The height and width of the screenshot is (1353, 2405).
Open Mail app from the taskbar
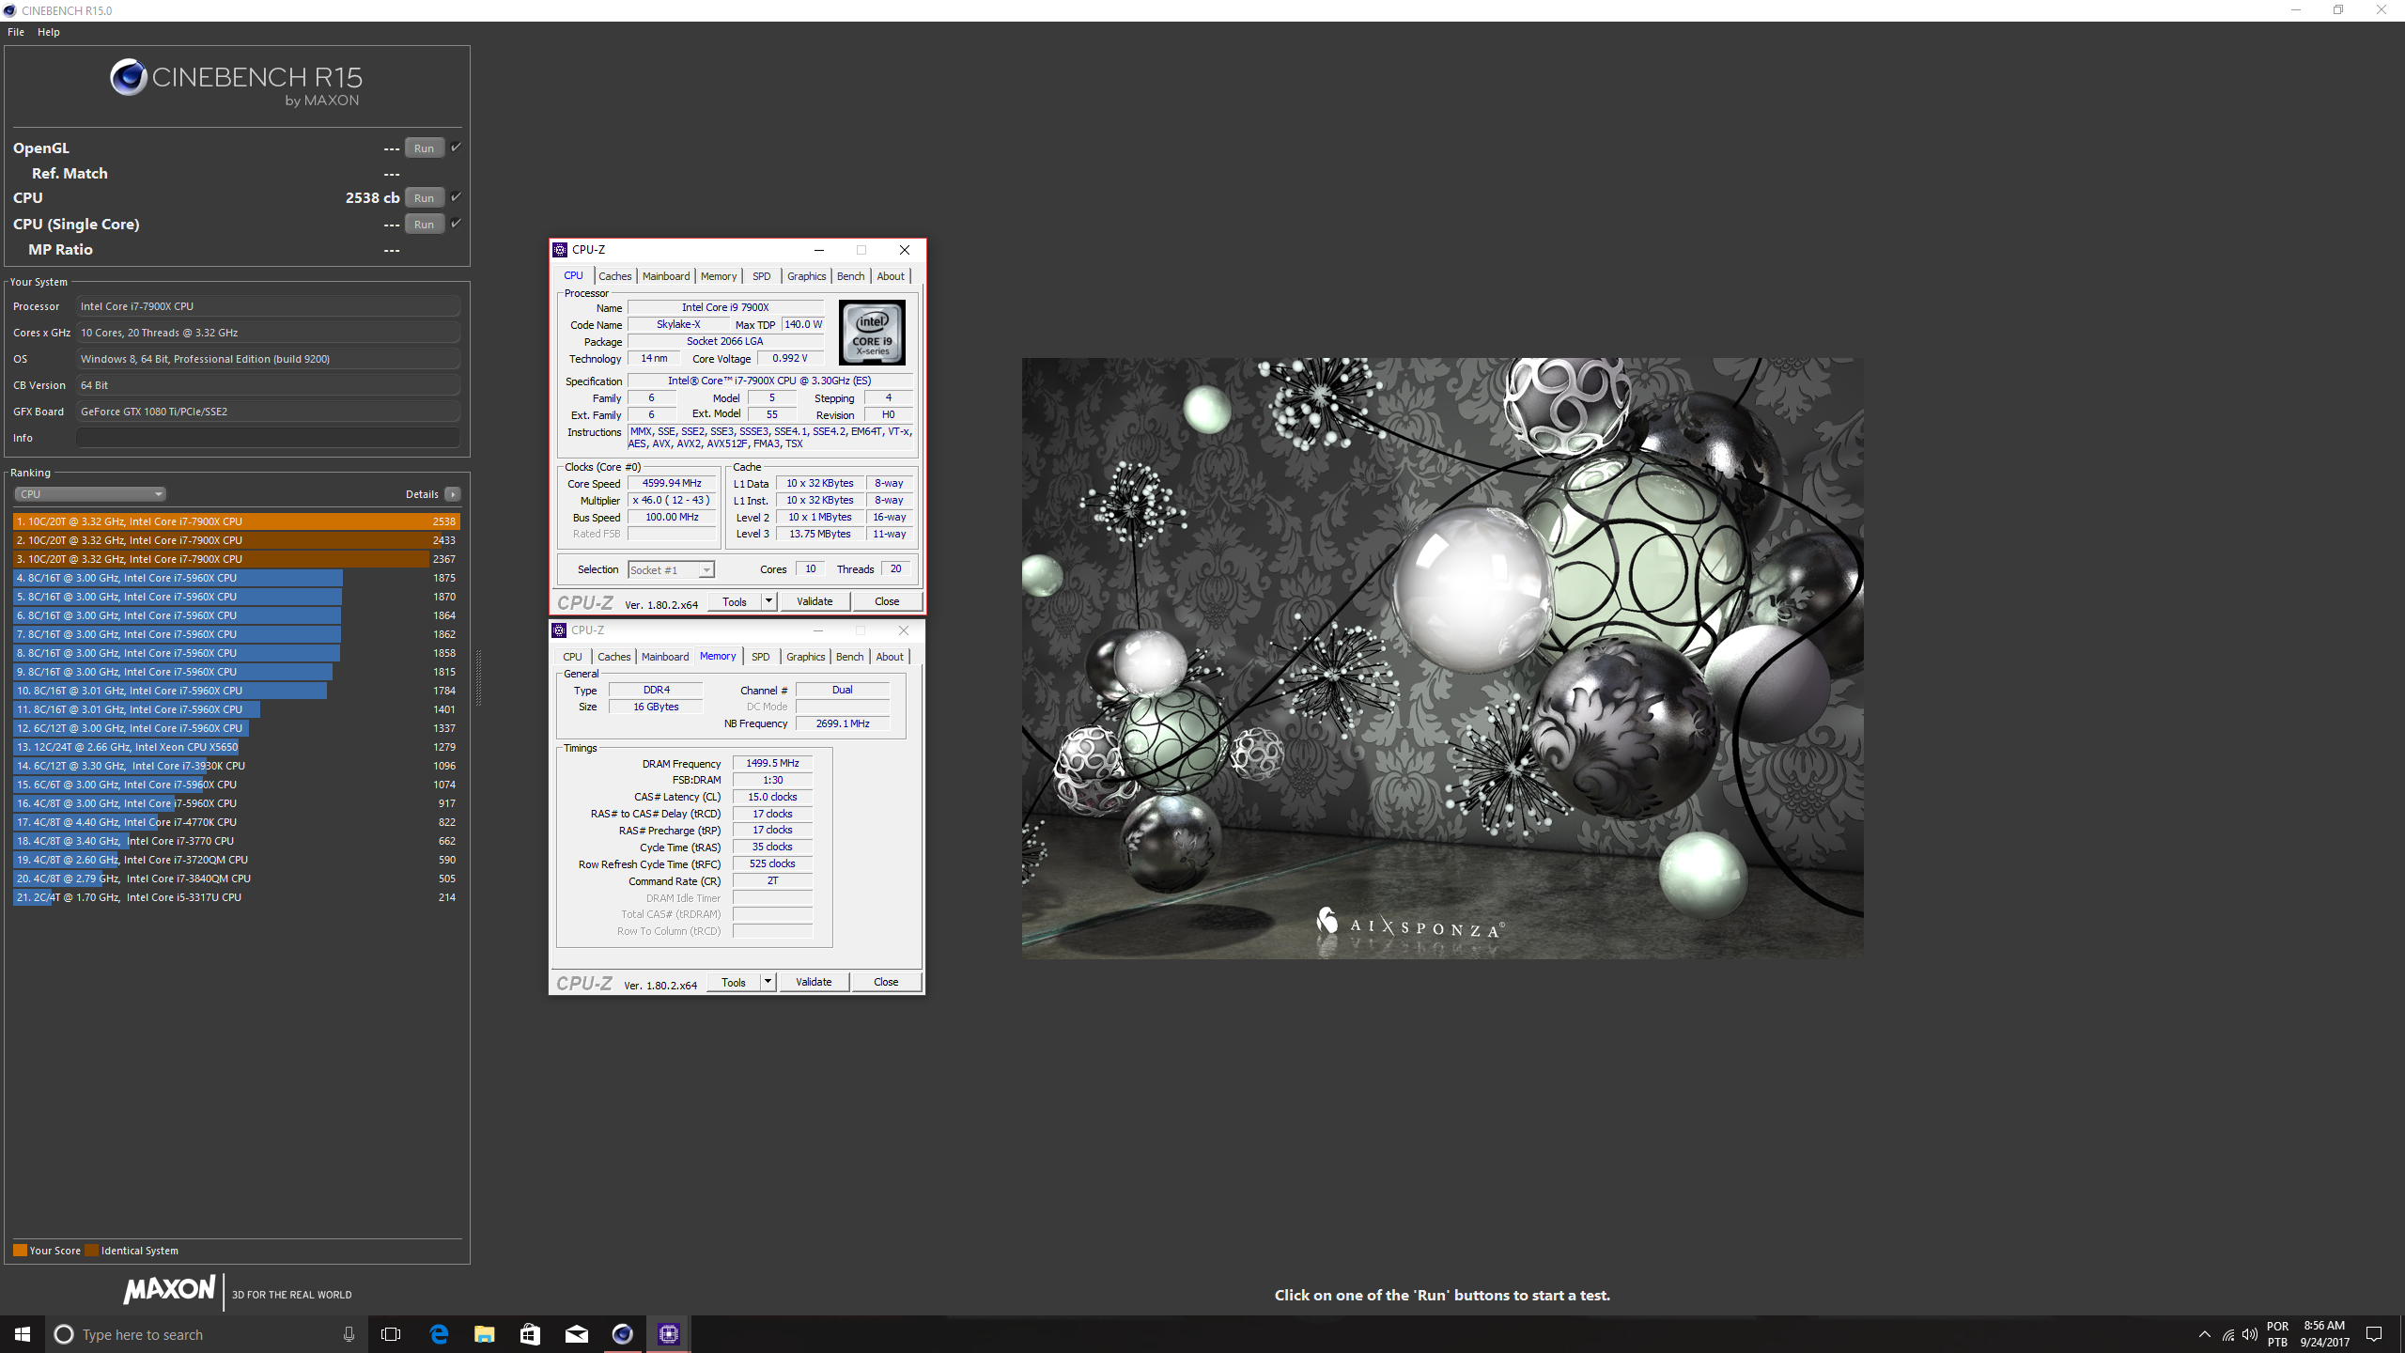pyautogui.click(x=577, y=1334)
